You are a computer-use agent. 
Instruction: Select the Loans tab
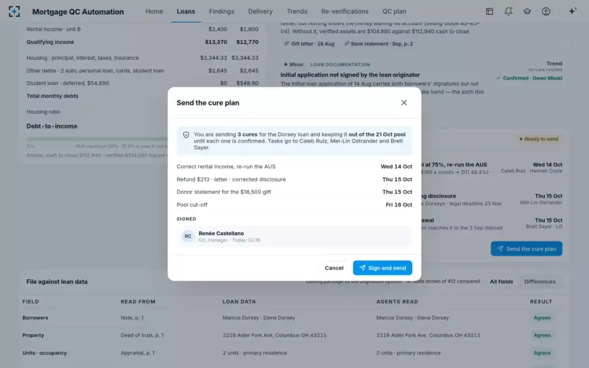(x=186, y=11)
